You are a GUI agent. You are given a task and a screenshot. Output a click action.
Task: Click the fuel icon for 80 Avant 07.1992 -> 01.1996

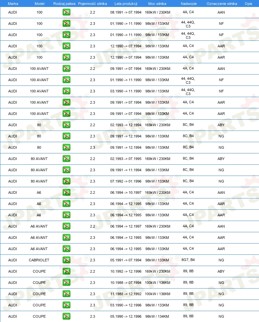pyautogui.click(x=66, y=181)
